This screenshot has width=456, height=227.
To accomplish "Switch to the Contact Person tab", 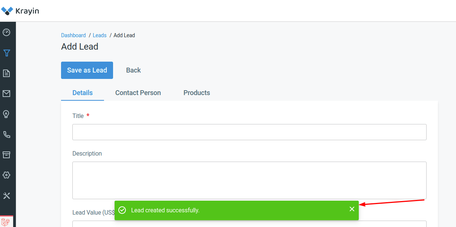I will point(138,92).
